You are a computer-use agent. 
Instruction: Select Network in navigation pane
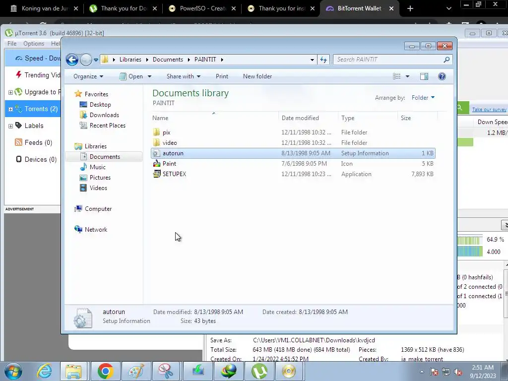point(96,230)
